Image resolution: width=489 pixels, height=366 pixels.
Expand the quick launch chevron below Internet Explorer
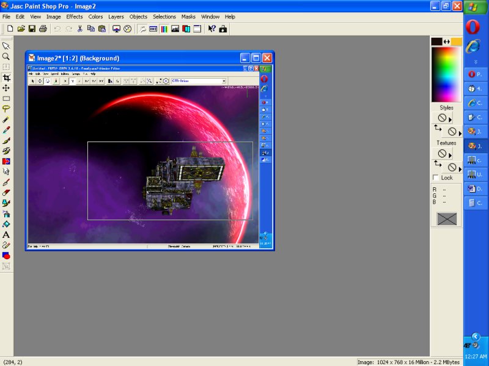pos(476,62)
